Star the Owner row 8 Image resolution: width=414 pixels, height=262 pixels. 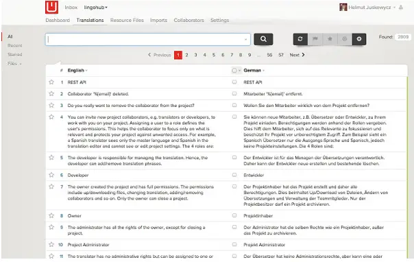click(51, 216)
